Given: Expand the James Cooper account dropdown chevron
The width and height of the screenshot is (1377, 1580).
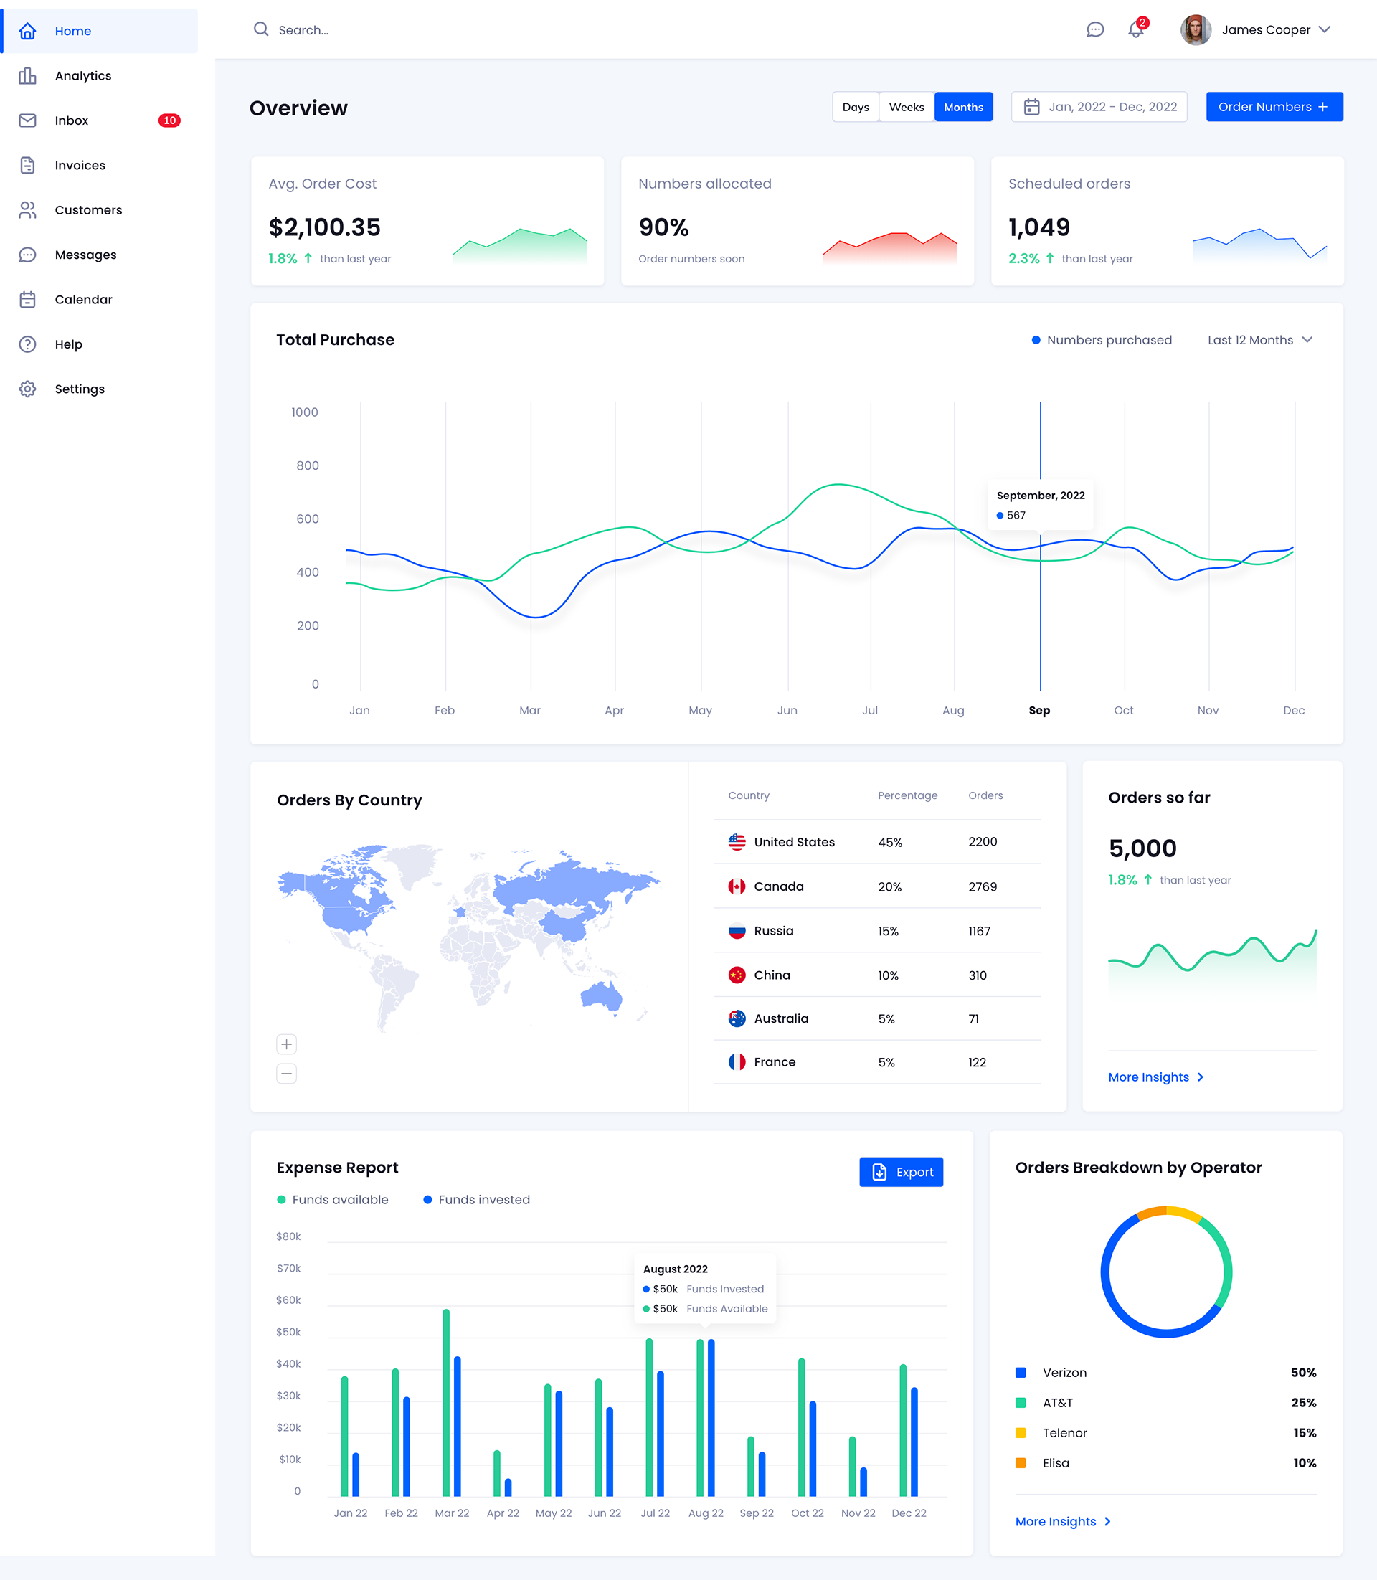Looking at the screenshot, I should point(1324,29).
